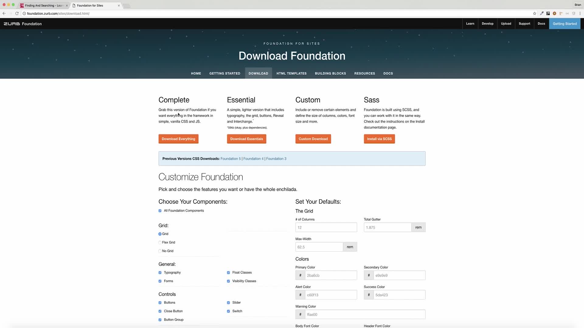Uncheck the Typography checkbox

(x=160, y=273)
